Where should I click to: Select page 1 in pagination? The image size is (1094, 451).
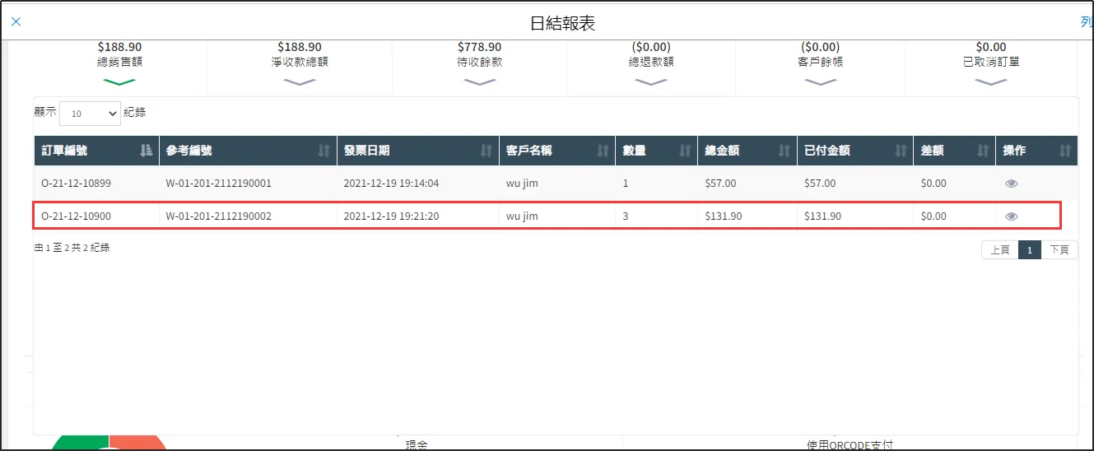(1030, 250)
